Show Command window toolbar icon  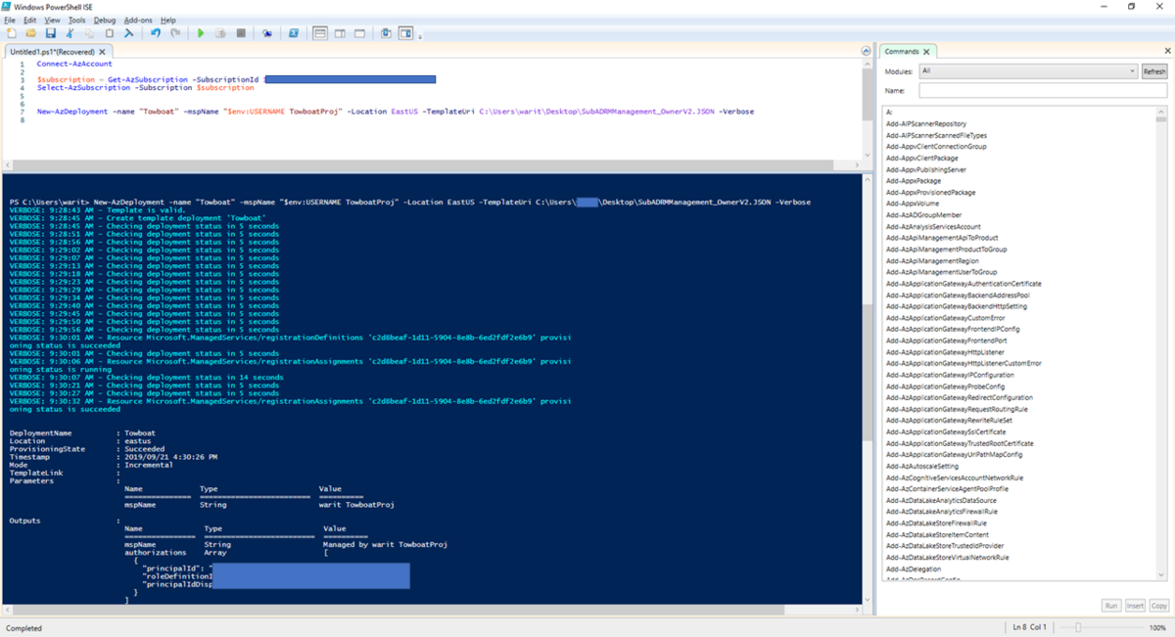(386, 33)
